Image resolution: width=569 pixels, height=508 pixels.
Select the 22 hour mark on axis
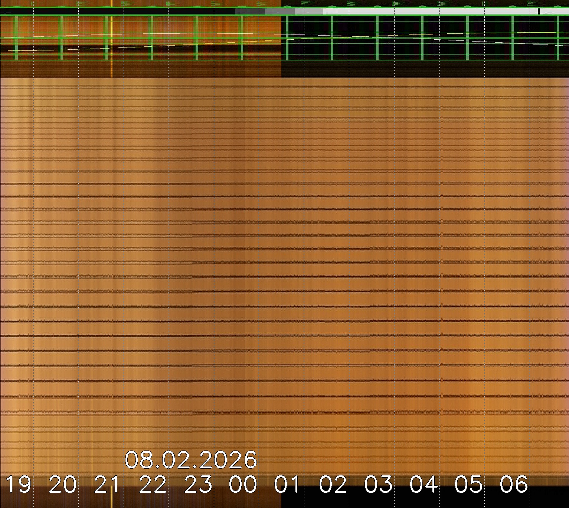click(153, 485)
